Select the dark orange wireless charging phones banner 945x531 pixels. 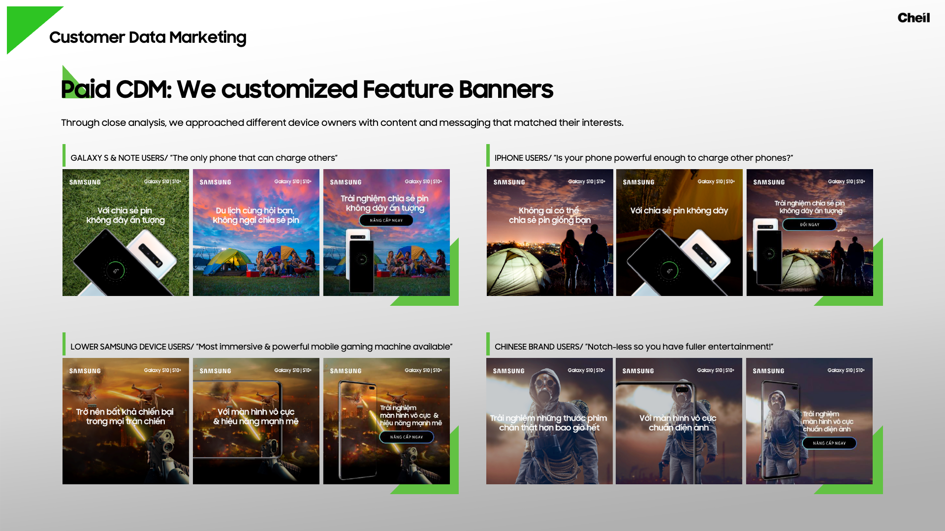click(679, 233)
